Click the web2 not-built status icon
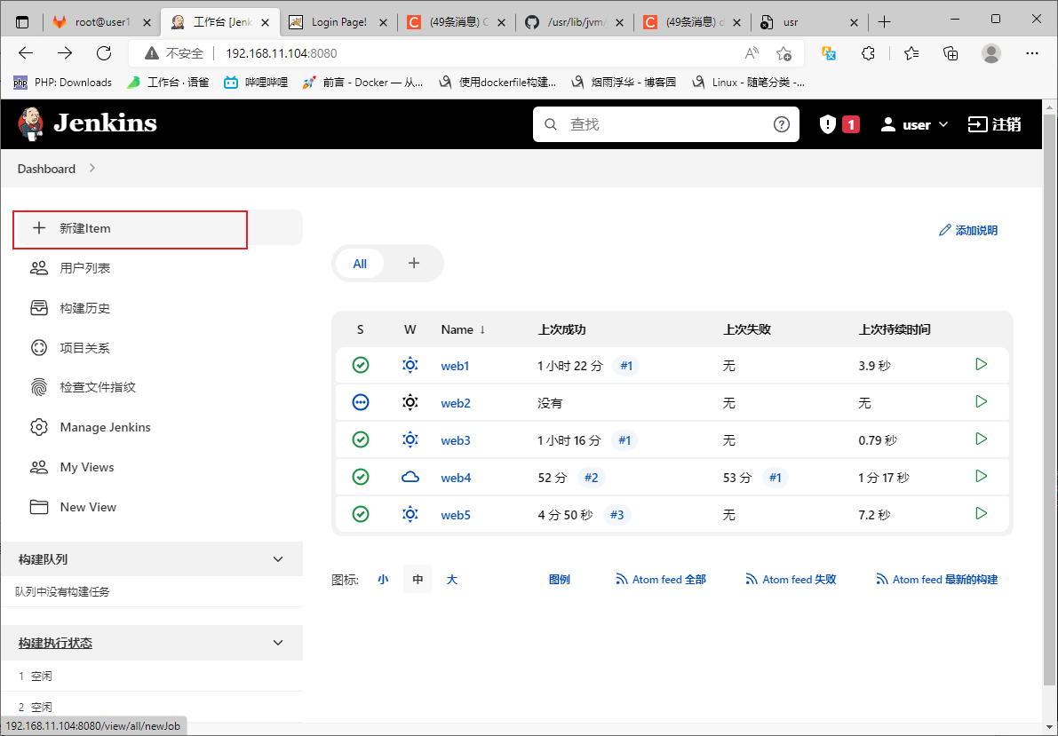Image resolution: width=1058 pixels, height=736 pixels. click(361, 403)
